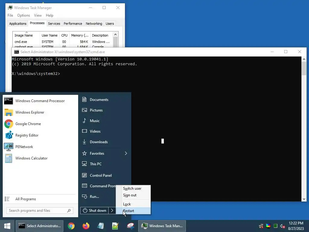This screenshot has height=232, width=309.
Task: Click cmd window scrollbar down arrow
Action: (x=304, y=199)
